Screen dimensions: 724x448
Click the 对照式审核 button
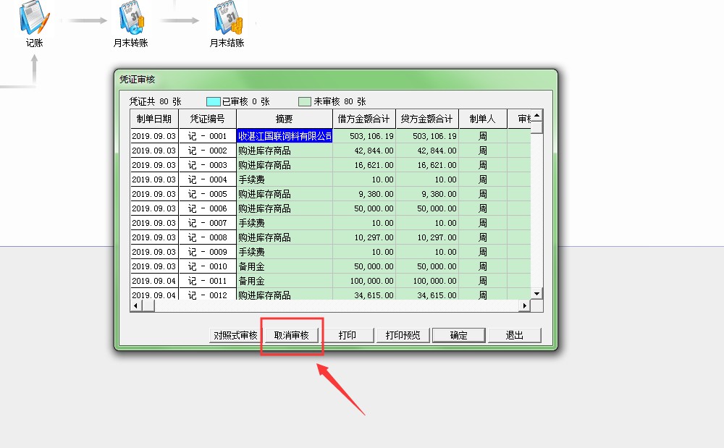[235, 335]
